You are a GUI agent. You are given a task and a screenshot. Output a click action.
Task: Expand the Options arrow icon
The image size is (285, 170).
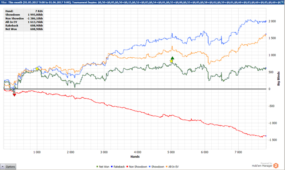[x=3, y=167]
